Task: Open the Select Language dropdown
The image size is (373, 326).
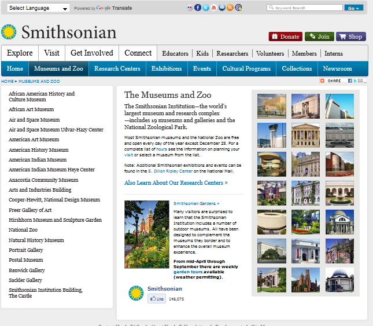Action: click(x=38, y=8)
